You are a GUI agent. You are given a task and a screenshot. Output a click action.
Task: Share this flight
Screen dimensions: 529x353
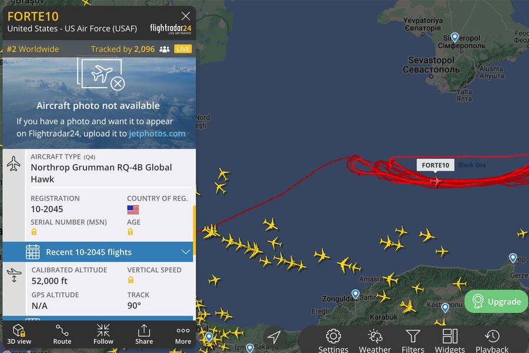[x=144, y=334]
